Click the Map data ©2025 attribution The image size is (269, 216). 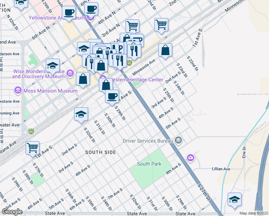click(253, 213)
